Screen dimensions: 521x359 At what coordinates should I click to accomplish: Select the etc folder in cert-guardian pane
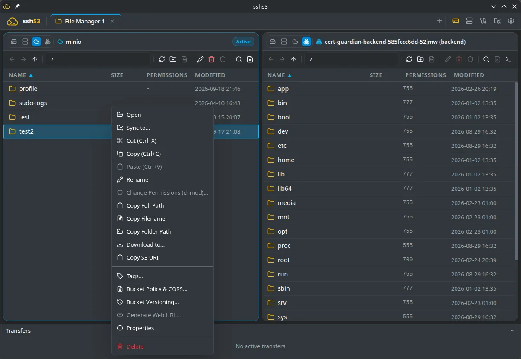tap(388, 146)
